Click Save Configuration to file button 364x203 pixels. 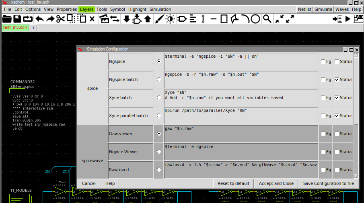tap(328, 183)
